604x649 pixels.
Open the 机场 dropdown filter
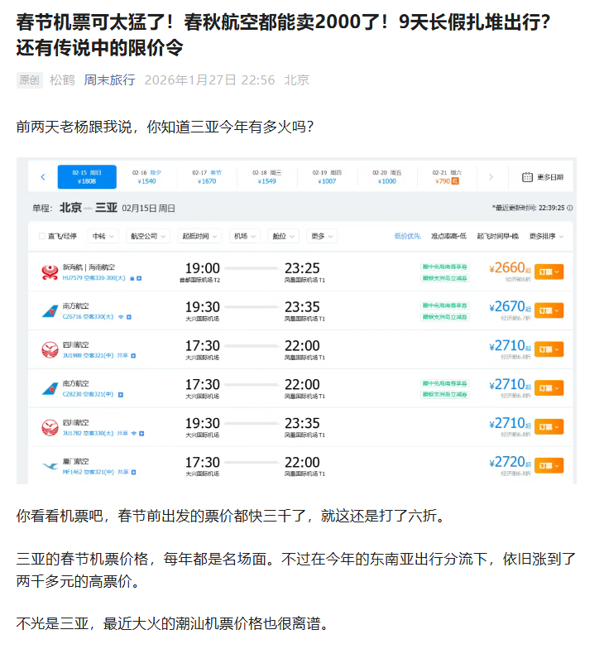[x=245, y=236]
